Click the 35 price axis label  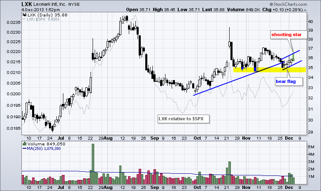[310, 67]
